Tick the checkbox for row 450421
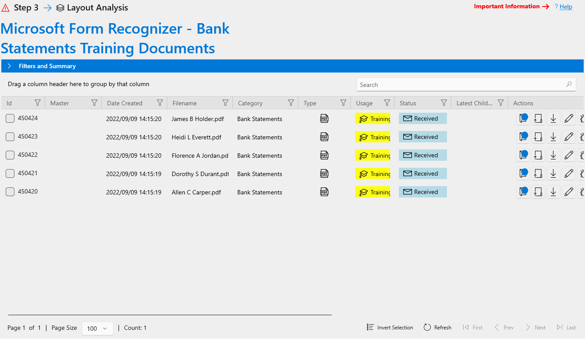Screen dimensions: 585x339 [10, 173]
